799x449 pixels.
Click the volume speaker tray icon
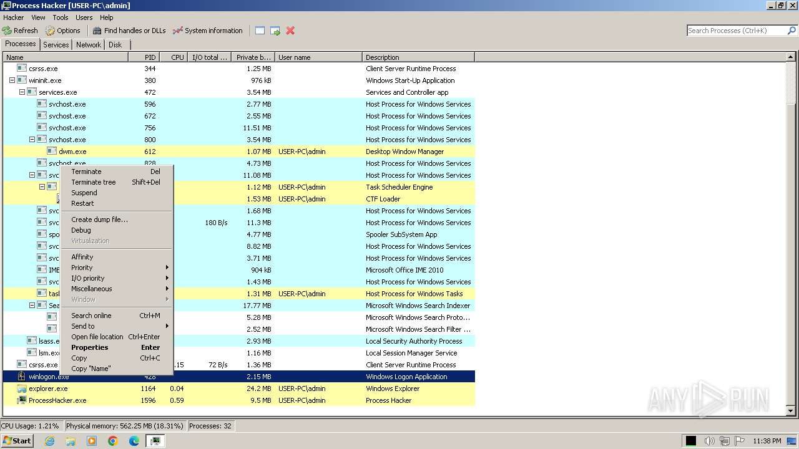tap(709, 441)
